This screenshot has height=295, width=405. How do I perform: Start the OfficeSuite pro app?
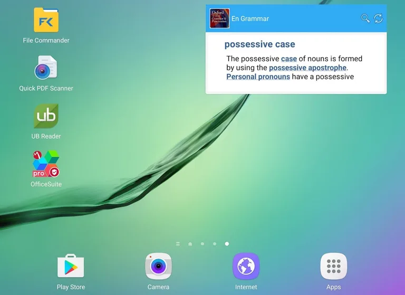coord(46,165)
